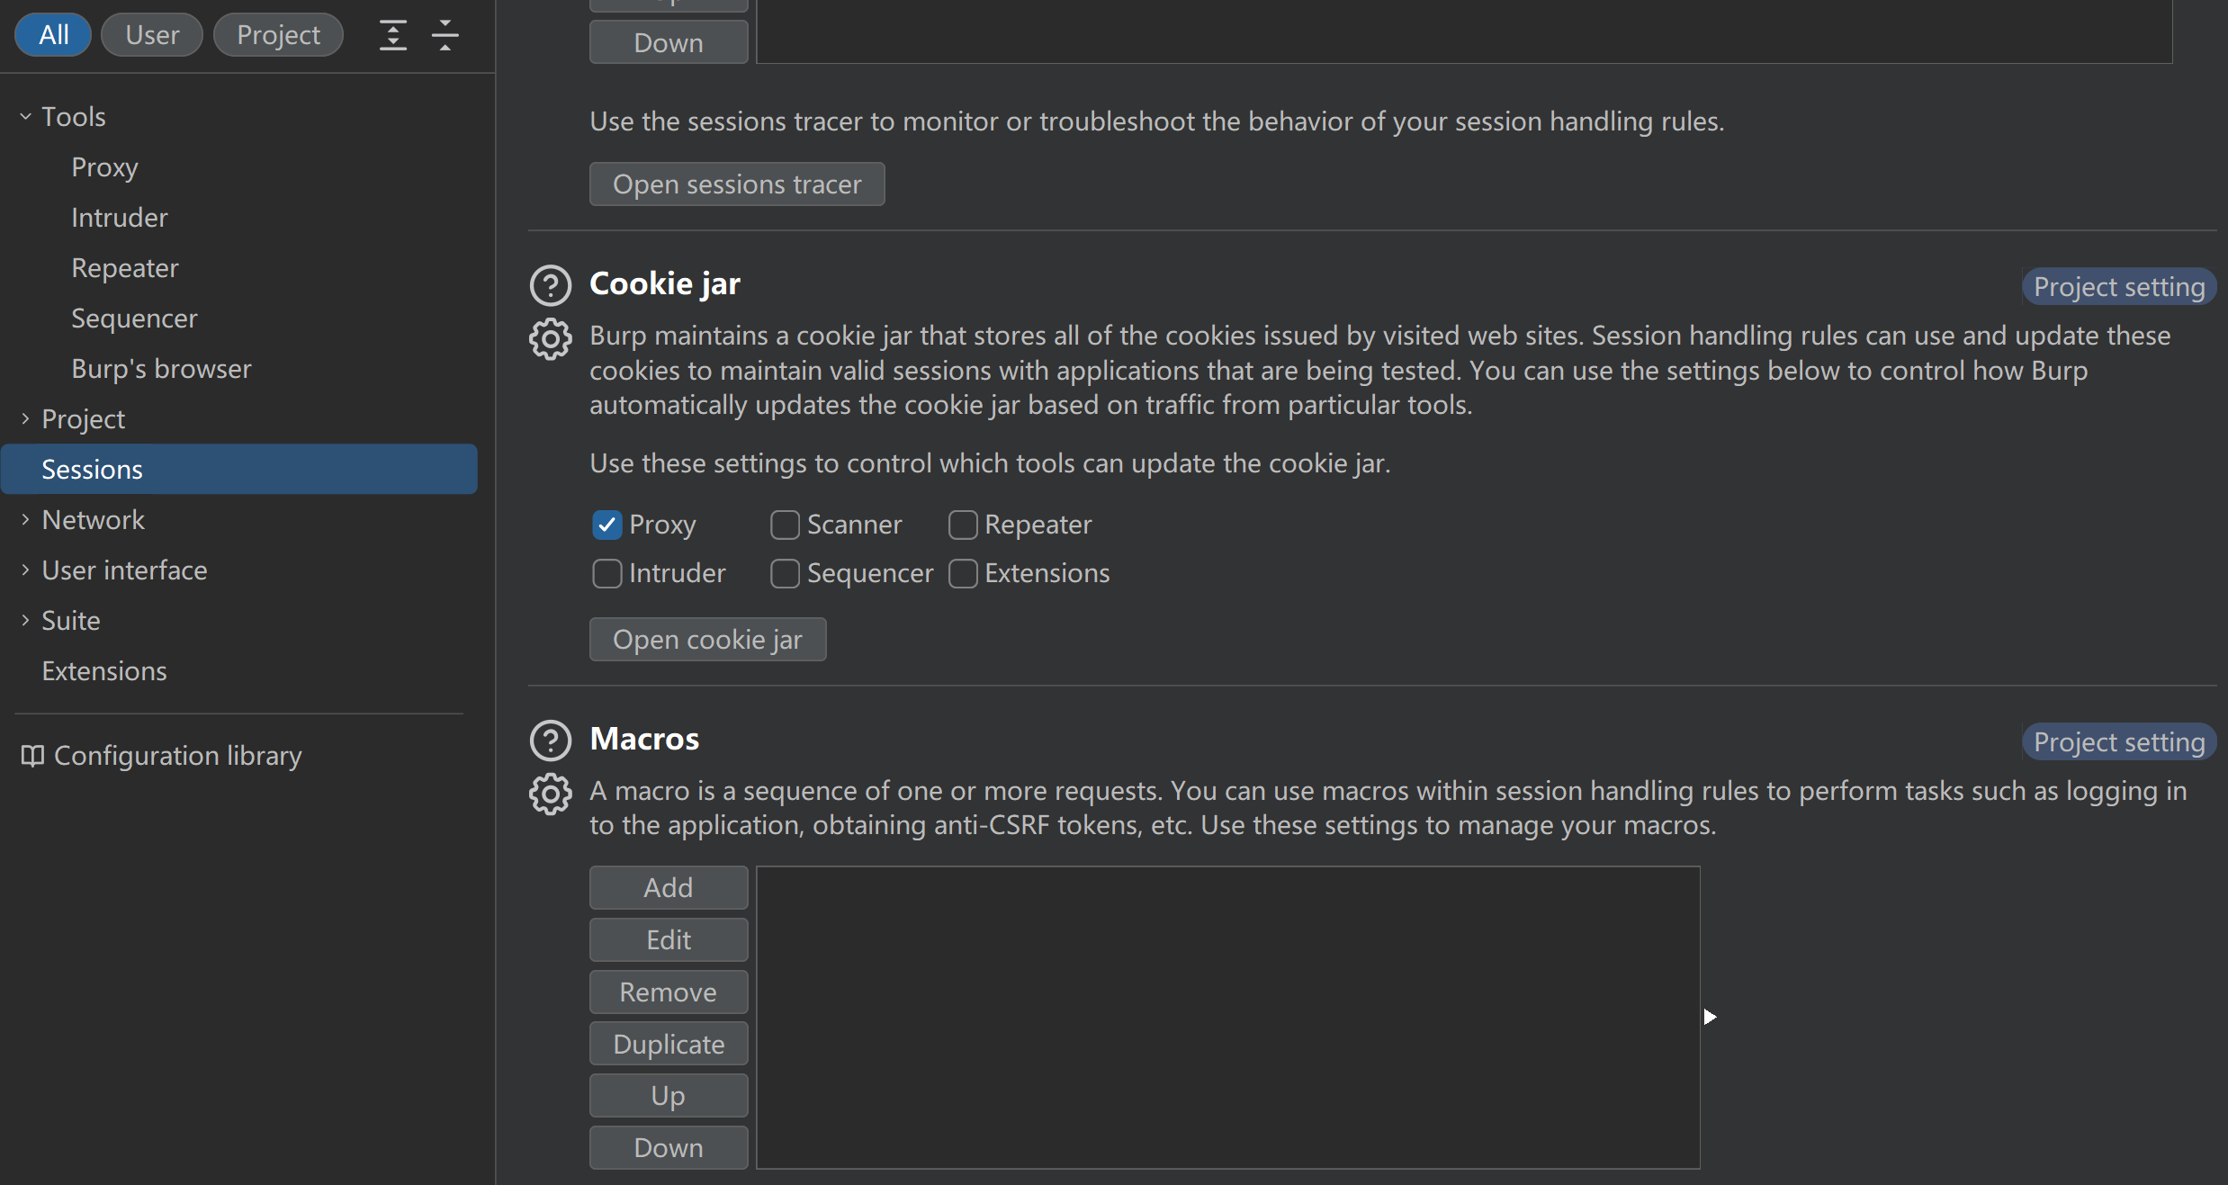Screen dimensions: 2228x1185
Task: Open the Configuration library book icon
Action: [32, 756]
